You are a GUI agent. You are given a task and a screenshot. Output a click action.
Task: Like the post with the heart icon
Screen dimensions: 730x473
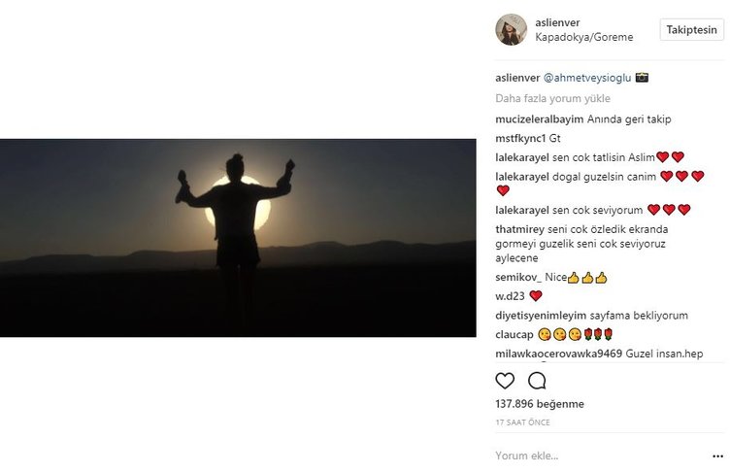pyautogui.click(x=505, y=381)
